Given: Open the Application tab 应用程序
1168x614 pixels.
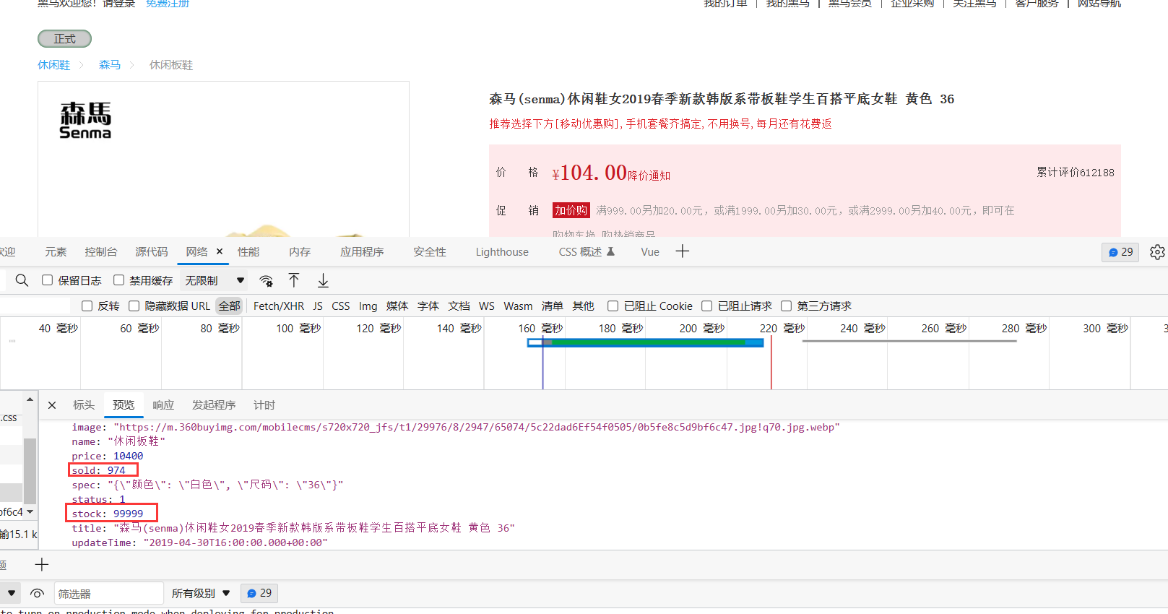Looking at the screenshot, I should coord(362,251).
